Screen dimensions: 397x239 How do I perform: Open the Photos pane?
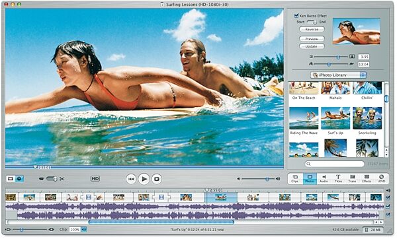tap(310, 179)
